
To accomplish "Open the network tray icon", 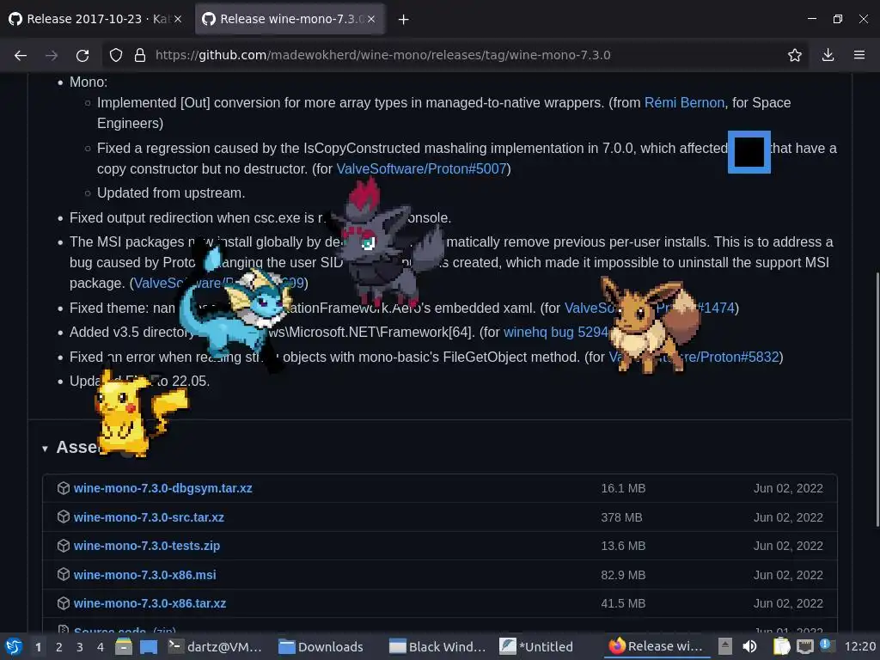I will pos(804,646).
